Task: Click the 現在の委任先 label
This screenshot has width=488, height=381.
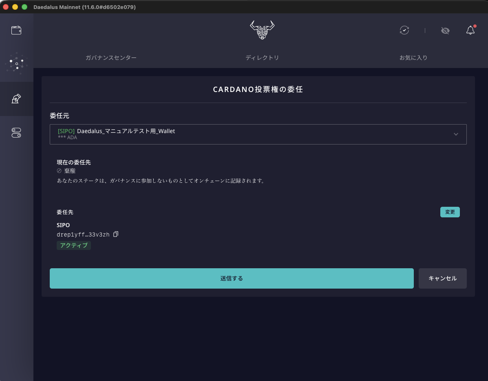Action: tap(74, 162)
